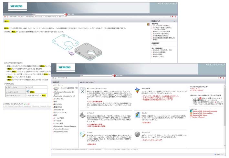Viewport: 229px width, 158px height.
Task: Click the 設計(CAD) breadcrumb in the back window
Action: (31, 17)
